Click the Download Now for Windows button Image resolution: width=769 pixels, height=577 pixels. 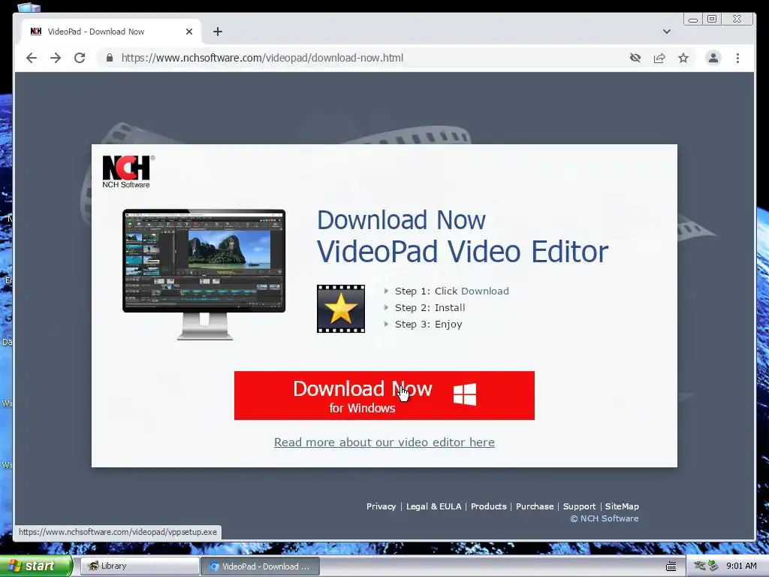(x=384, y=395)
